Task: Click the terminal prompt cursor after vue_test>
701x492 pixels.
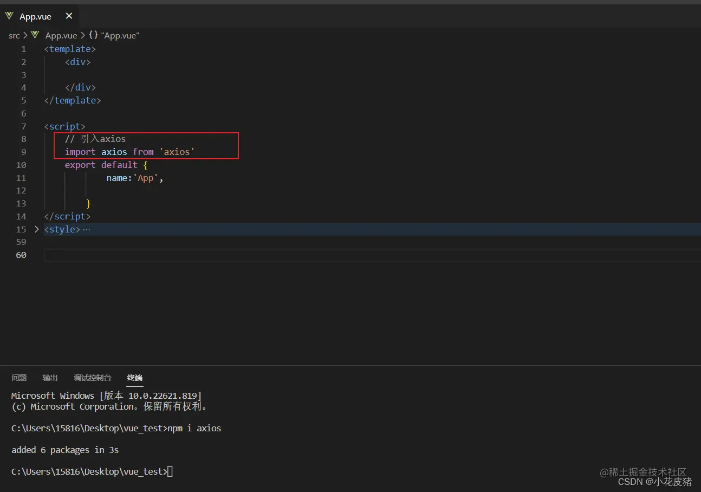Action: pyautogui.click(x=170, y=471)
